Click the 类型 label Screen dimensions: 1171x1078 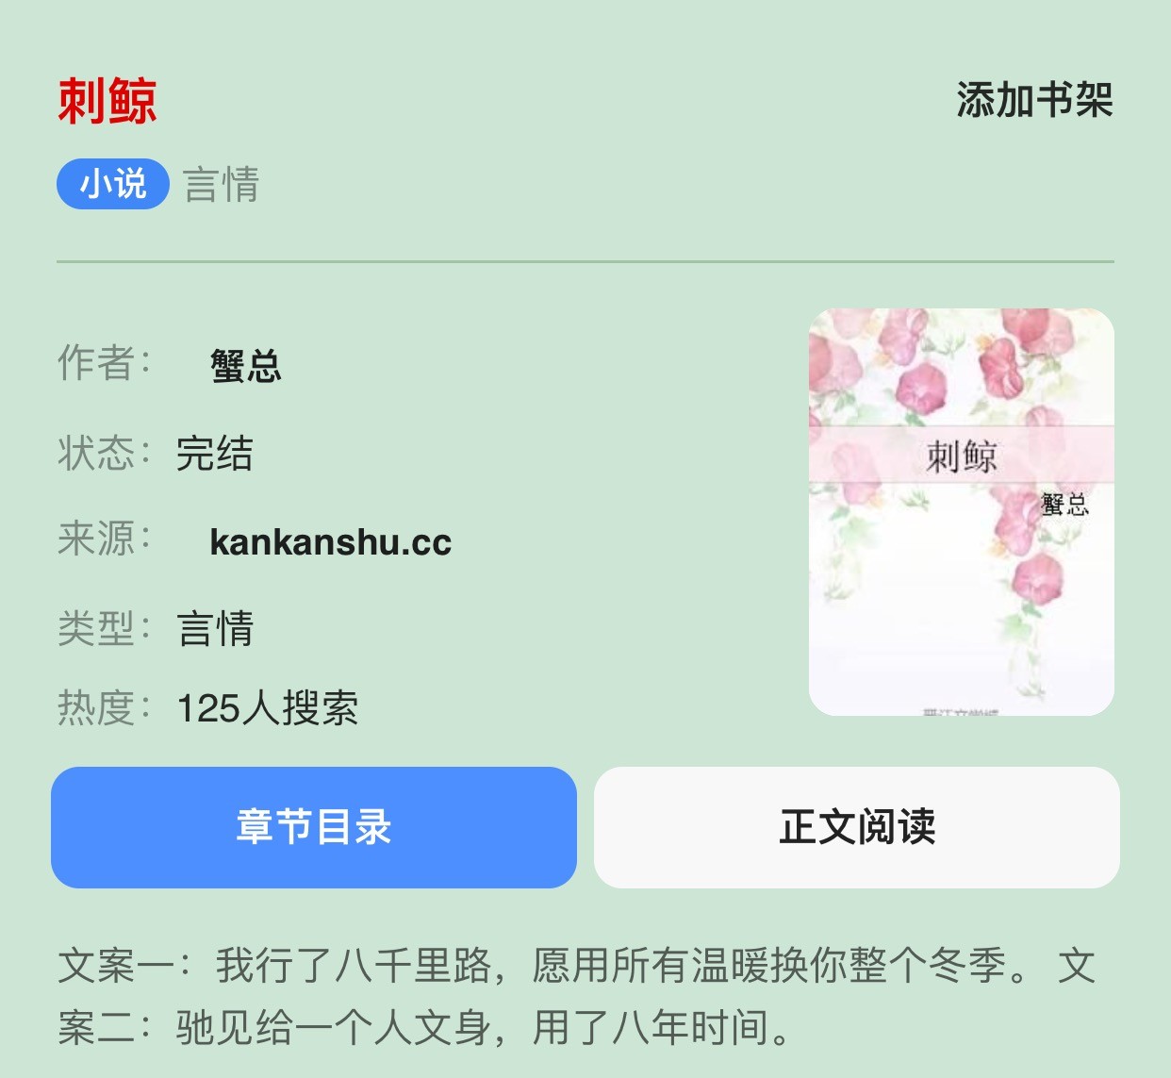pos(104,628)
